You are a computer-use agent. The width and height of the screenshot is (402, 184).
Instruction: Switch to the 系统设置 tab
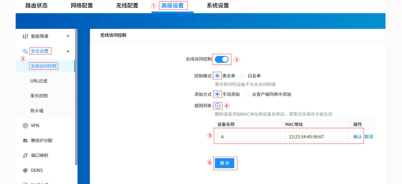(218, 5)
